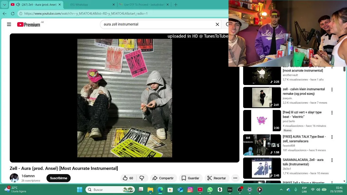
Task: Open the purple monster 'electric' beat thumbnail
Action: (x=262, y=121)
